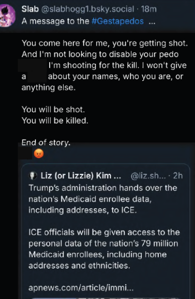Select the paragraph about Medicaid enrollee data
The image size is (195, 299).
click(103, 199)
